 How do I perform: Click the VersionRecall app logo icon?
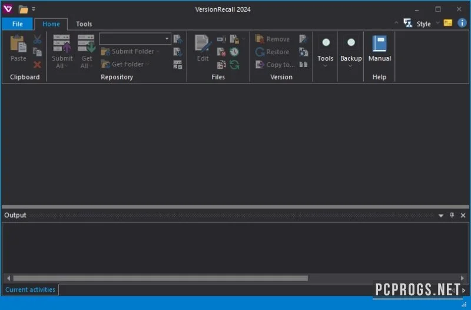click(8, 9)
